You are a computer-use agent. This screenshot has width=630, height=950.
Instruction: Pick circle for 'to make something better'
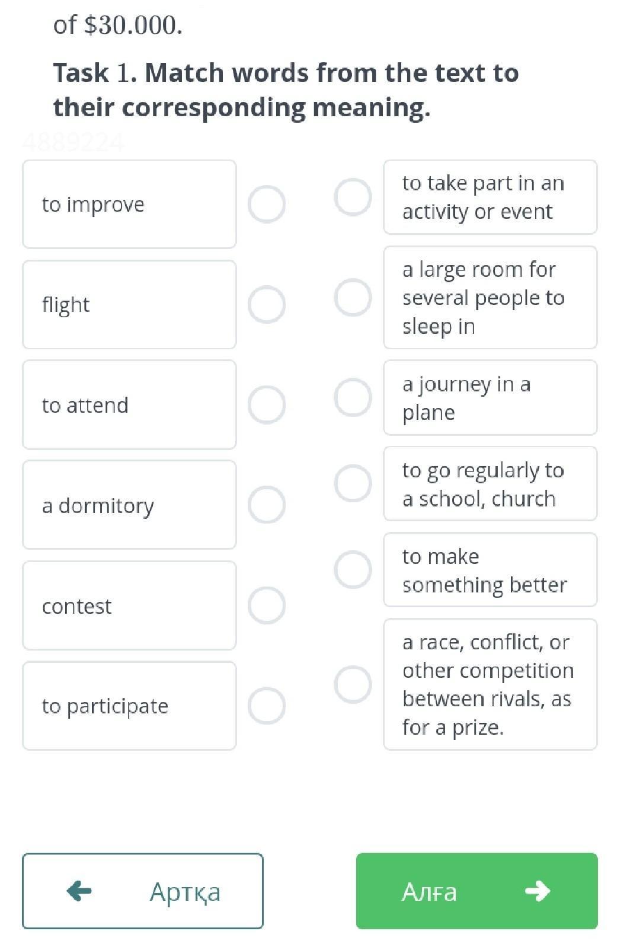(353, 569)
